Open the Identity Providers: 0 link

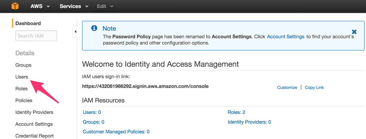(x=249, y=122)
